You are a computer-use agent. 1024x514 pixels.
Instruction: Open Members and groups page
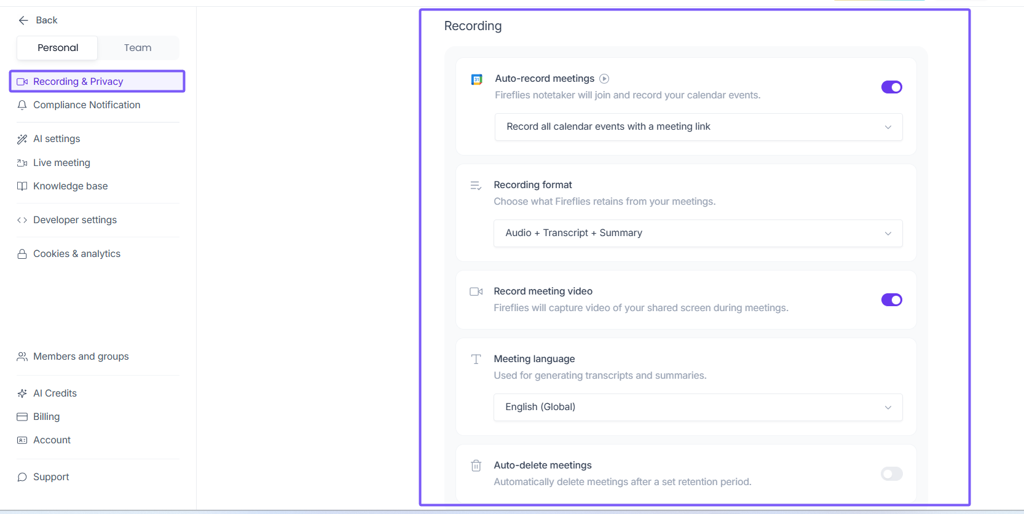(x=81, y=357)
